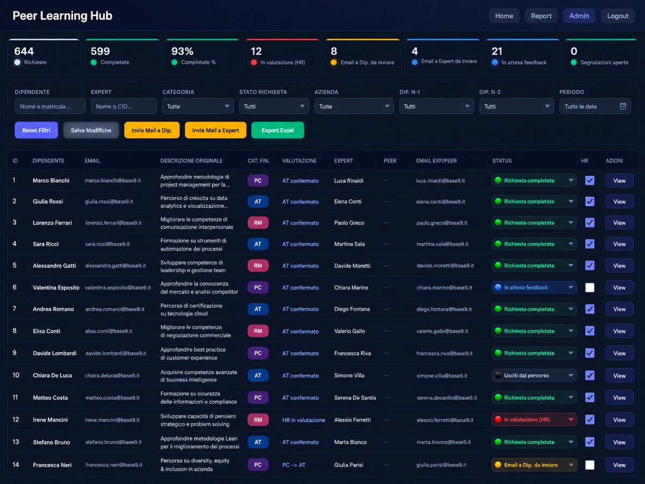The image size is (645, 484).
Task: Expand the Dip. N-1 dropdown
Action: (x=436, y=106)
